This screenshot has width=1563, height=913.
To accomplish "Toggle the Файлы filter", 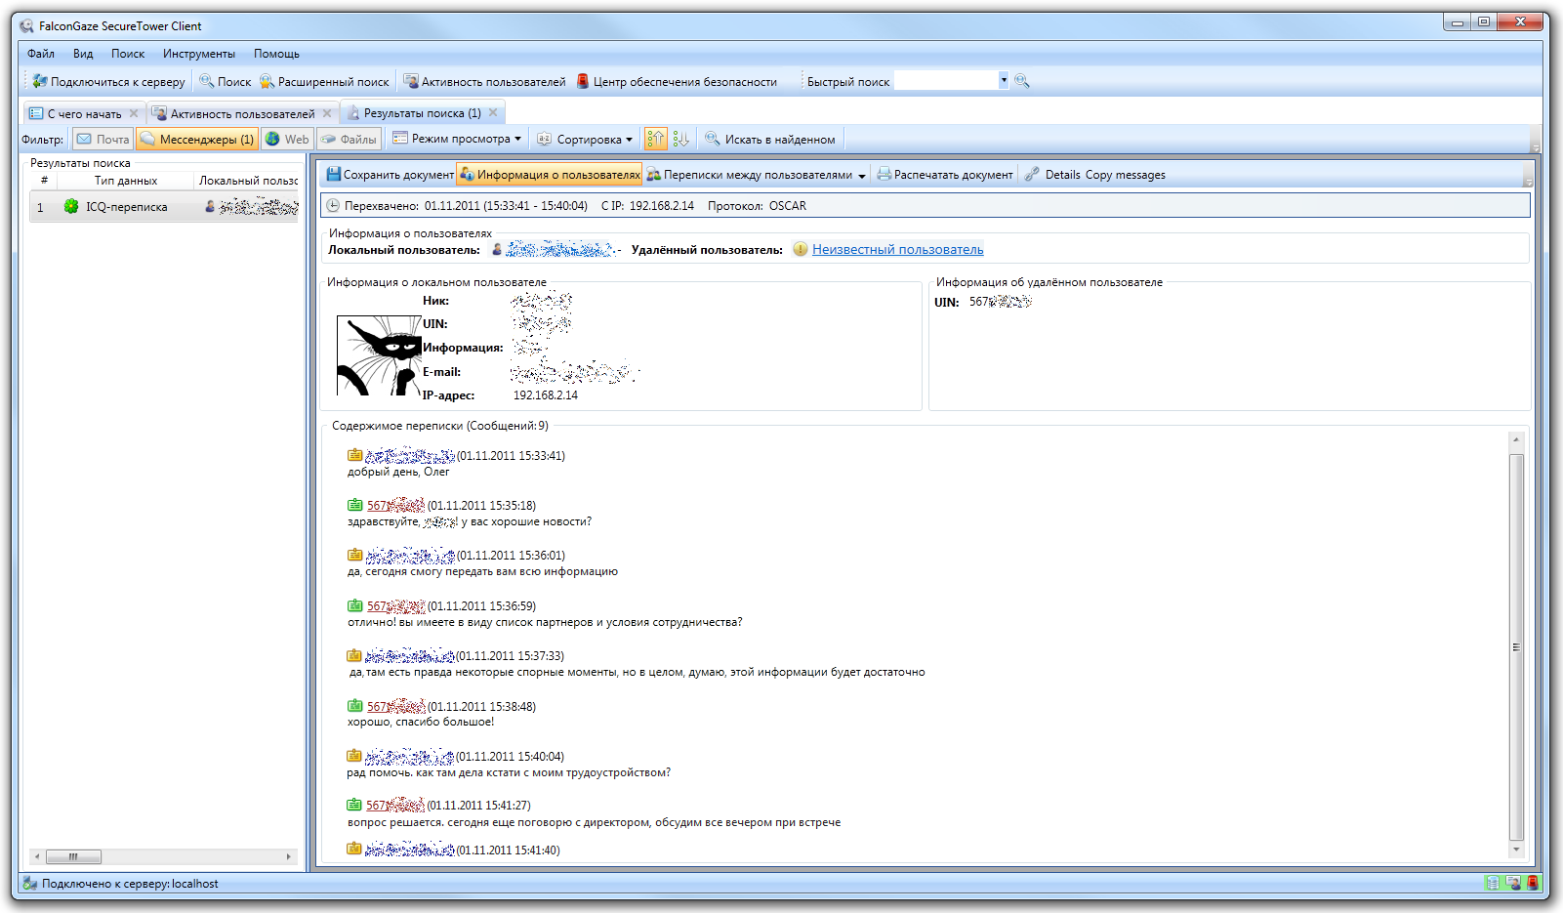I will pyautogui.click(x=349, y=139).
